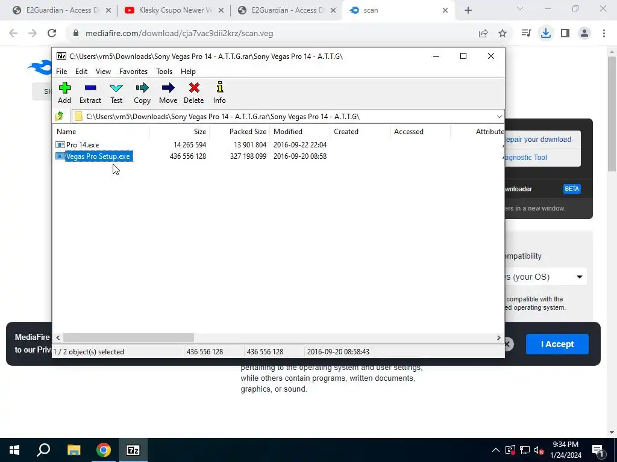Screen dimensions: 617x462
Task: Run the Test archive tool
Action: coord(116,93)
